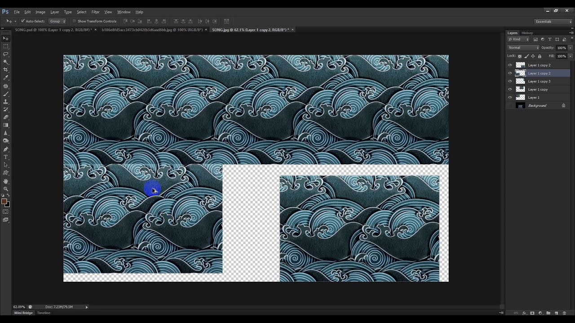The height and width of the screenshot is (323, 575).
Task: Set the background color swatch
Action: tap(7, 205)
